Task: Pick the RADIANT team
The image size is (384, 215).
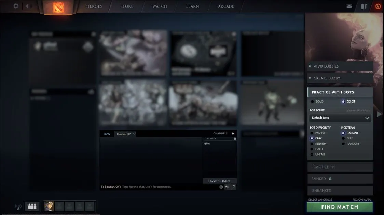Action: tap(350, 133)
